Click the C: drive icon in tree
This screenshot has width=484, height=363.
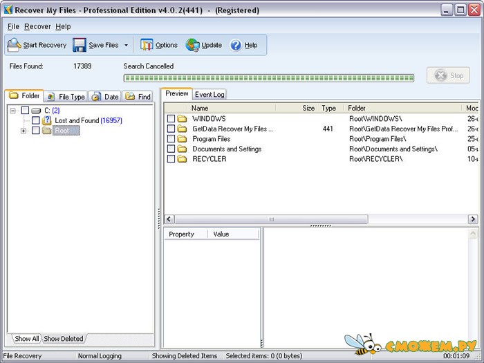coord(36,111)
